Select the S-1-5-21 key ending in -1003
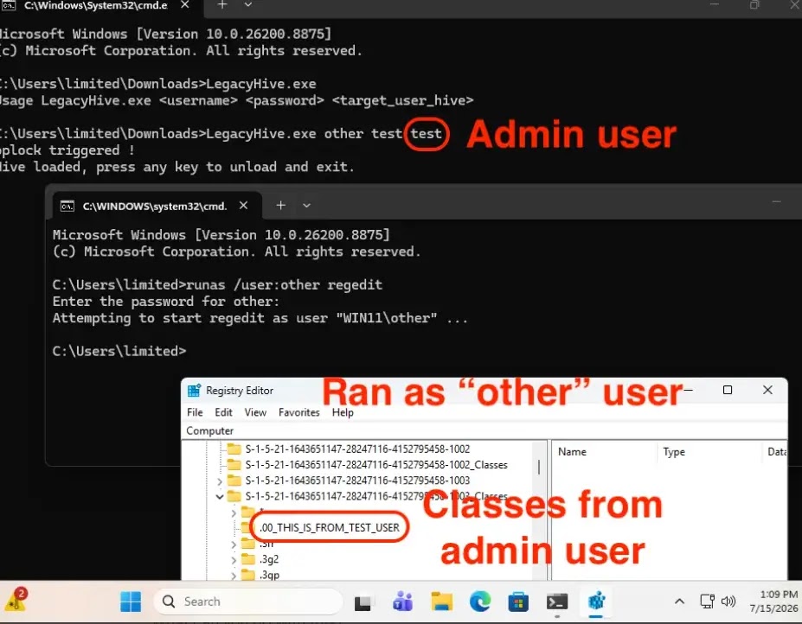The width and height of the screenshot is (802, 624). tap(357, 481)
